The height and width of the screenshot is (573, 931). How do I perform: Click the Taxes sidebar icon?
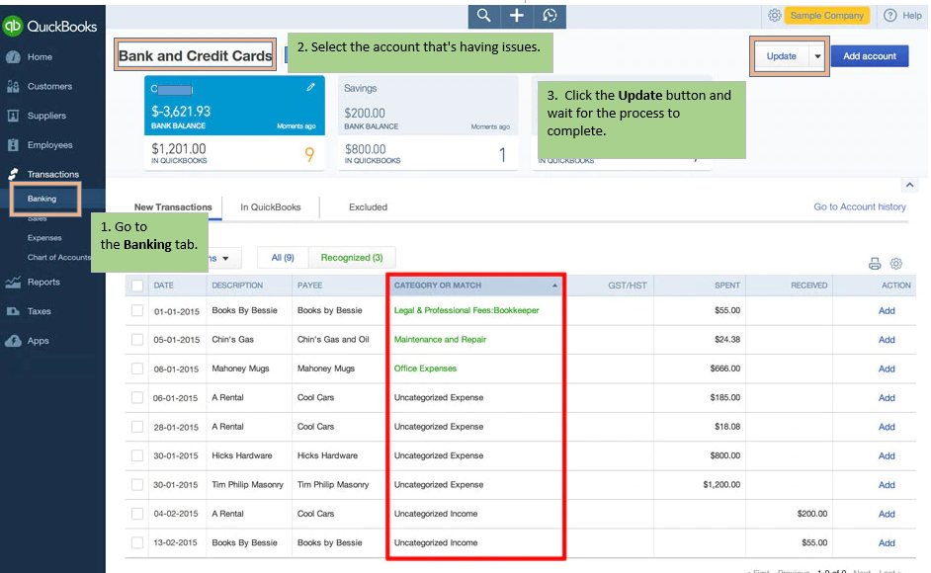point(13,311)
